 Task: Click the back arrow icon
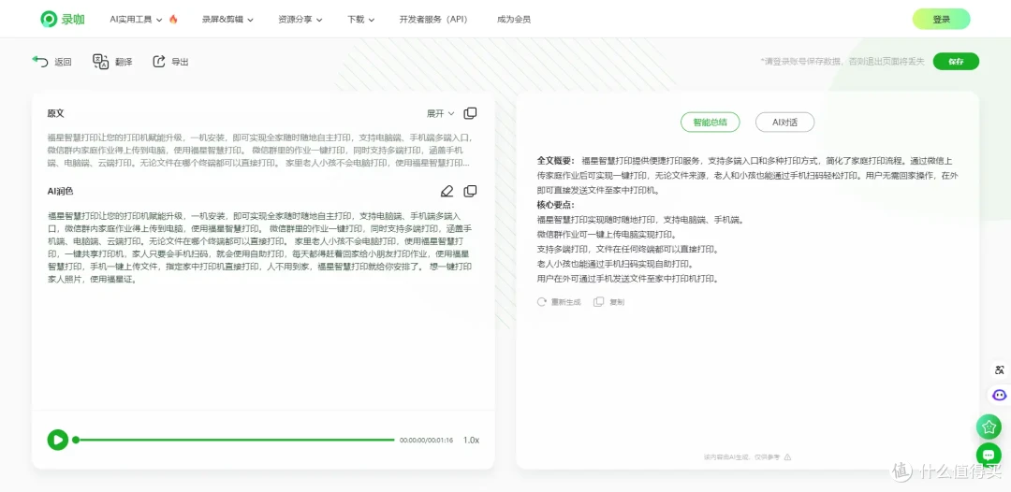pyautogui.click(x=40, y=61)
